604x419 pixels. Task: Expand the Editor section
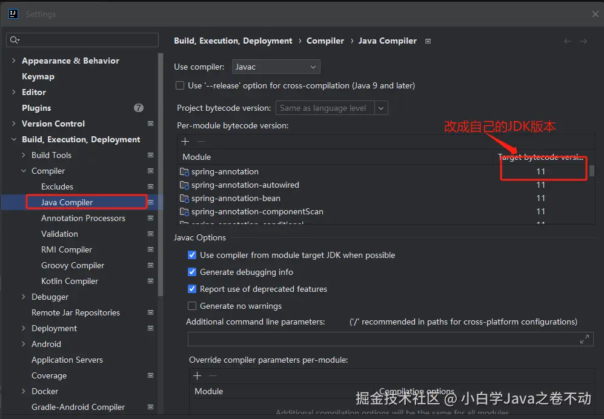[14, 92]
